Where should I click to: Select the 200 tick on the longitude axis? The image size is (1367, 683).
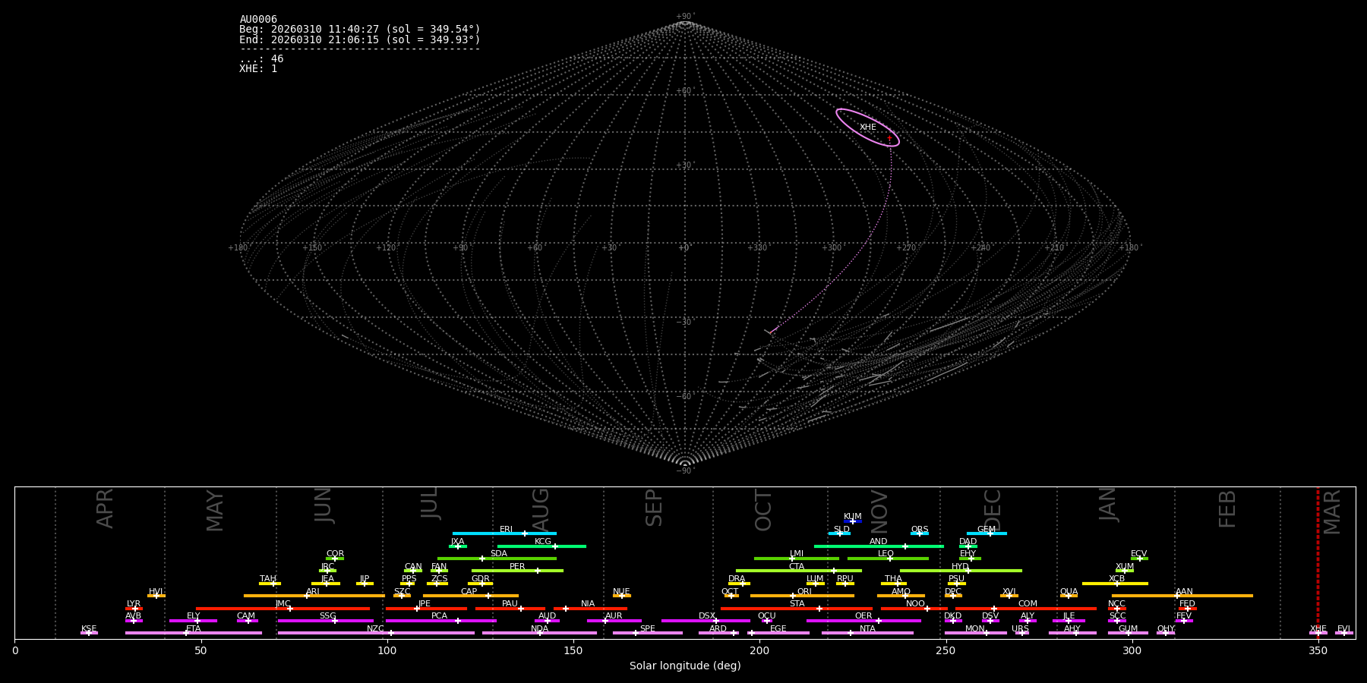point(759,650)
